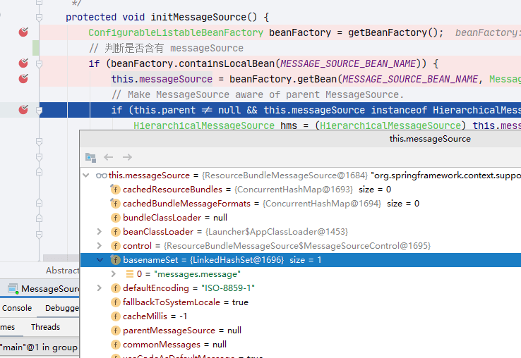521x358 pixels.
Task: Collapse the basenameSet node
Action: pyautogui.click(x=100, y=260)
